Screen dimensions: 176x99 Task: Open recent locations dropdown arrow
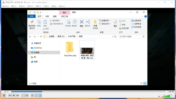tap(38, 36)
